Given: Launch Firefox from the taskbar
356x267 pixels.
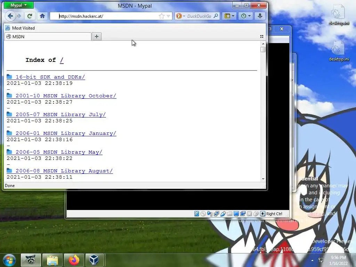Looking at the screenshot, I should coord(74,260).
